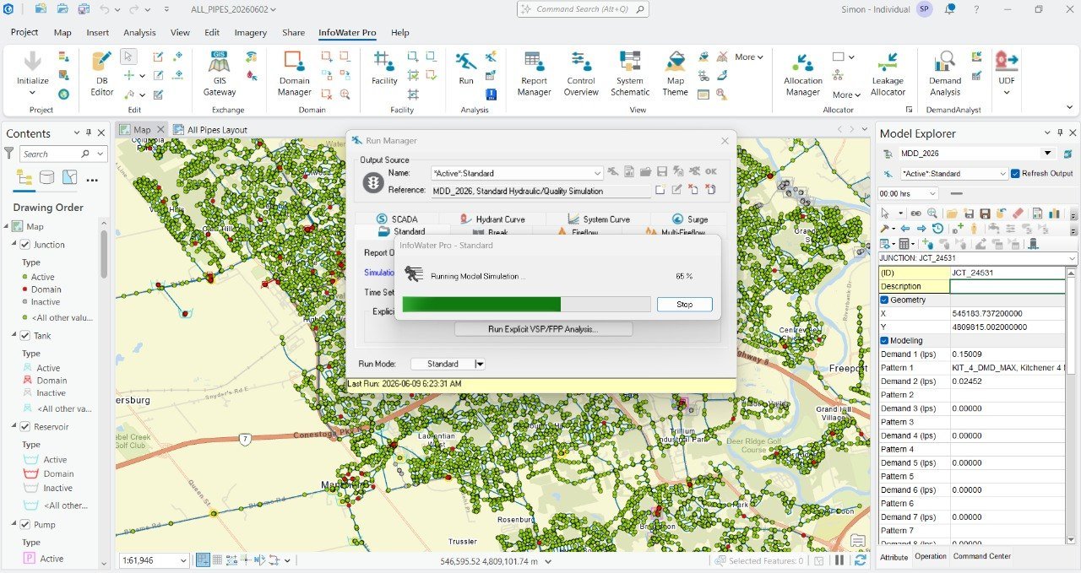Open the Facility manager icon
Screen dimensions: 1081x573
click(384, 69)
